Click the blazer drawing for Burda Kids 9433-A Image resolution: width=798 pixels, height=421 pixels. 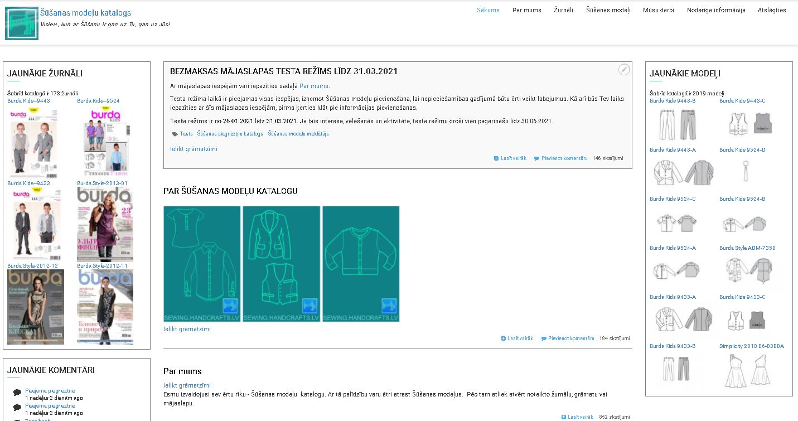point(683,320)
